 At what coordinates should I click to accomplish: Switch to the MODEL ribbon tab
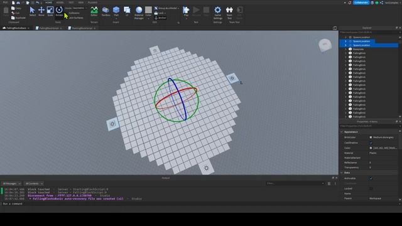(x=60, y=3)
